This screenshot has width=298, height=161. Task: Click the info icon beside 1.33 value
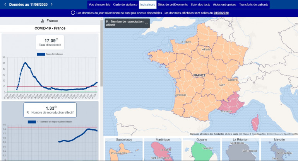point(55,107)
